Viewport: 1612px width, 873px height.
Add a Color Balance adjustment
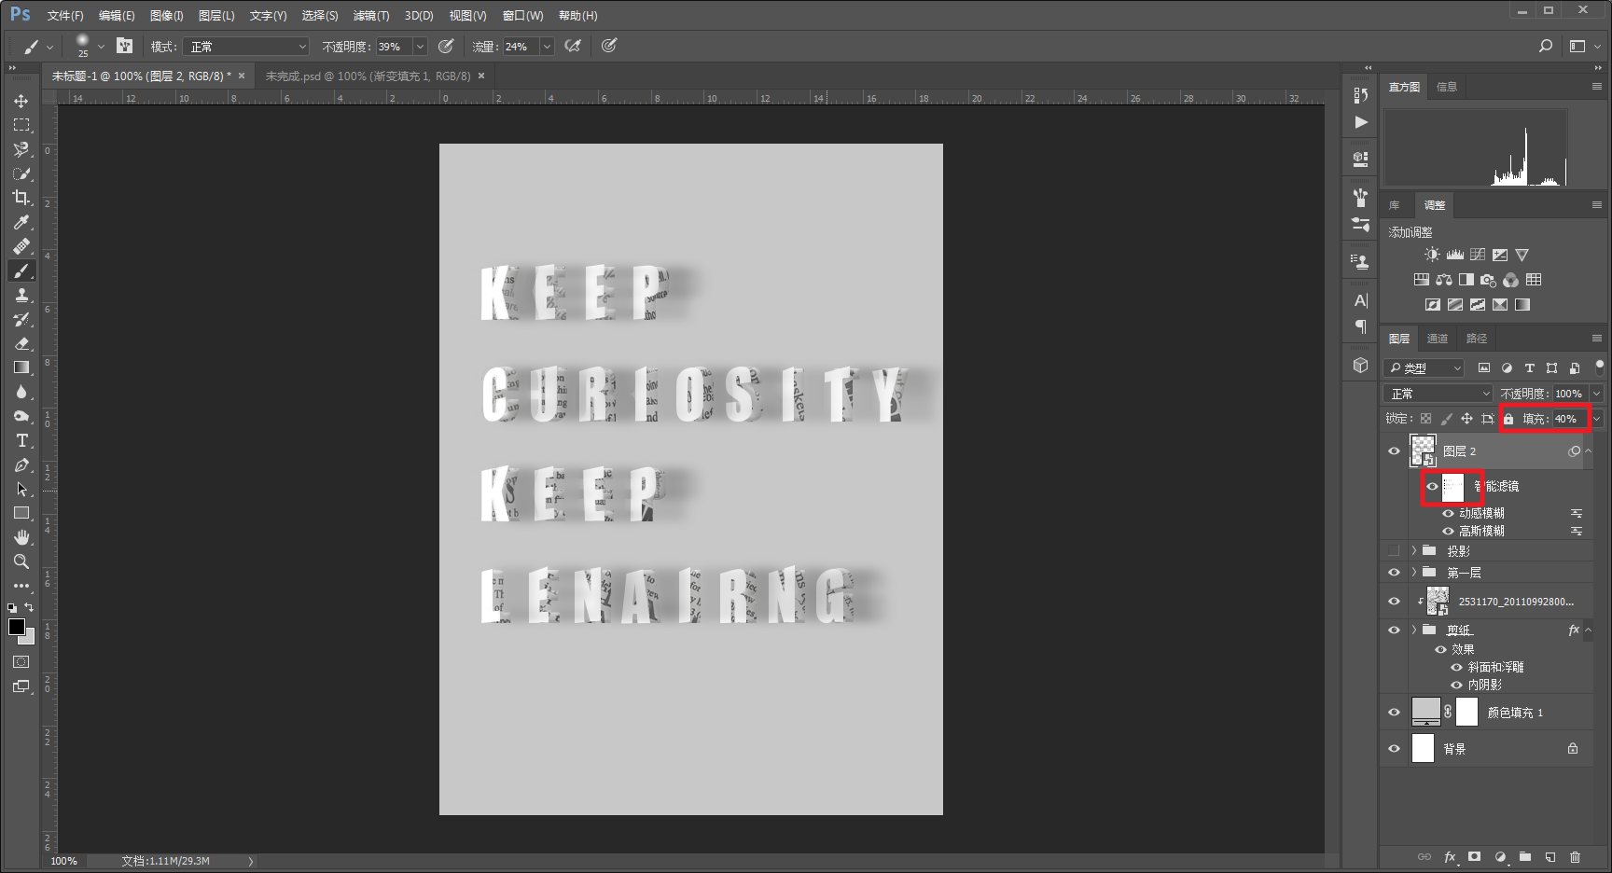click(1443, 280)
